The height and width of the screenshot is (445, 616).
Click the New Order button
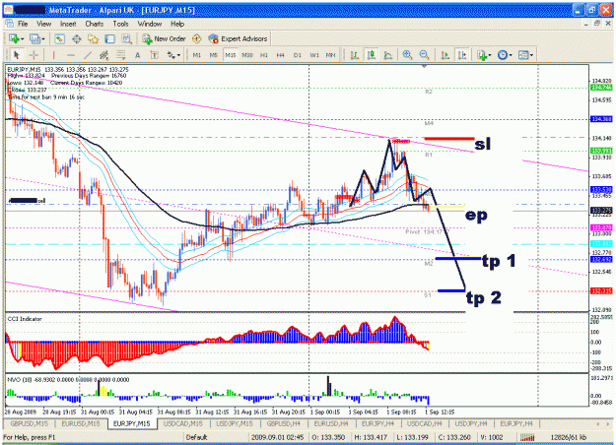tap(164, 38)
